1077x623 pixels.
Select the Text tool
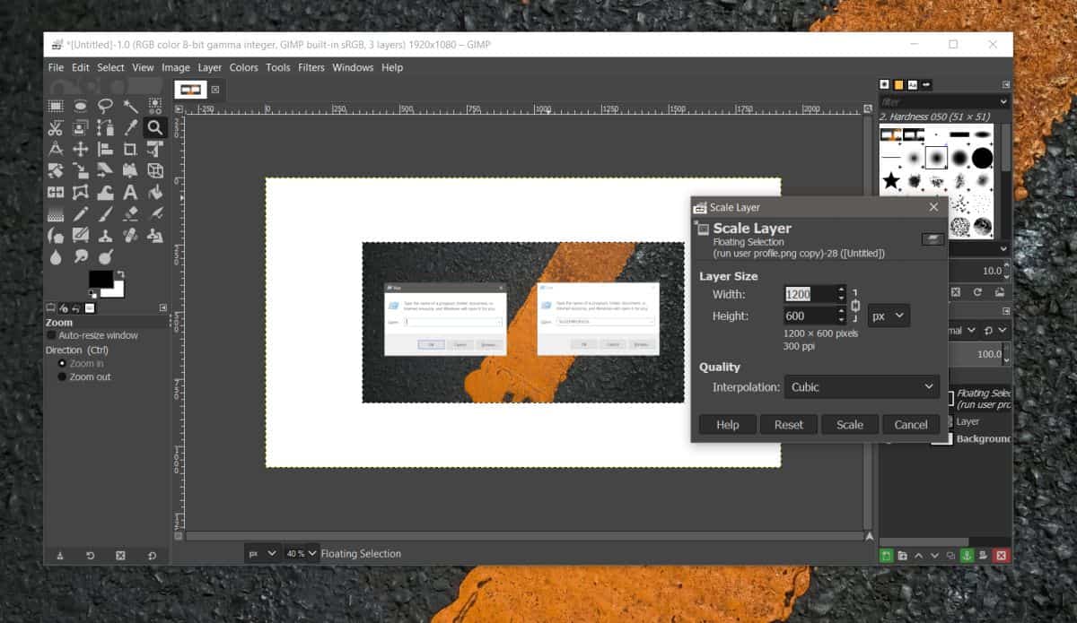(x=129, y=192)
